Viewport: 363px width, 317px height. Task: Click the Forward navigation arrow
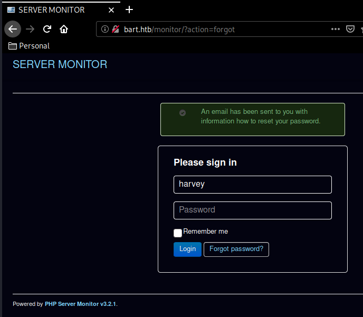tap(30, 29)
